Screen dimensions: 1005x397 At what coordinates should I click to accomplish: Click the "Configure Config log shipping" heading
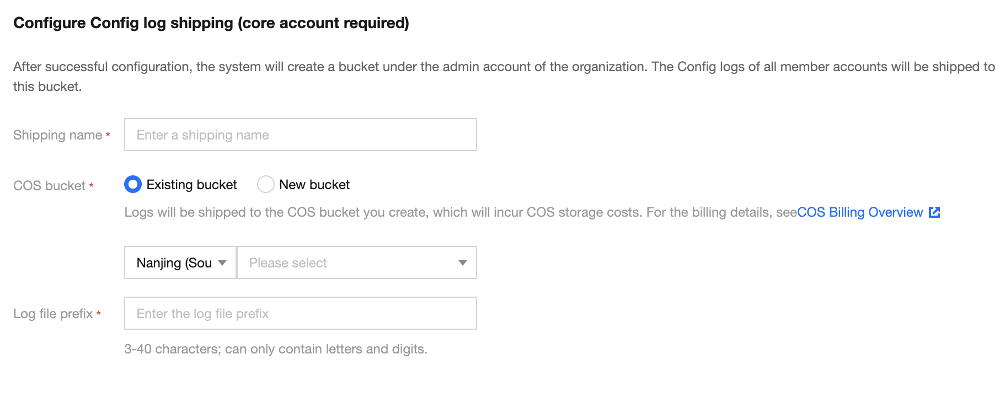pyautogui.click(x=211, y=23)
